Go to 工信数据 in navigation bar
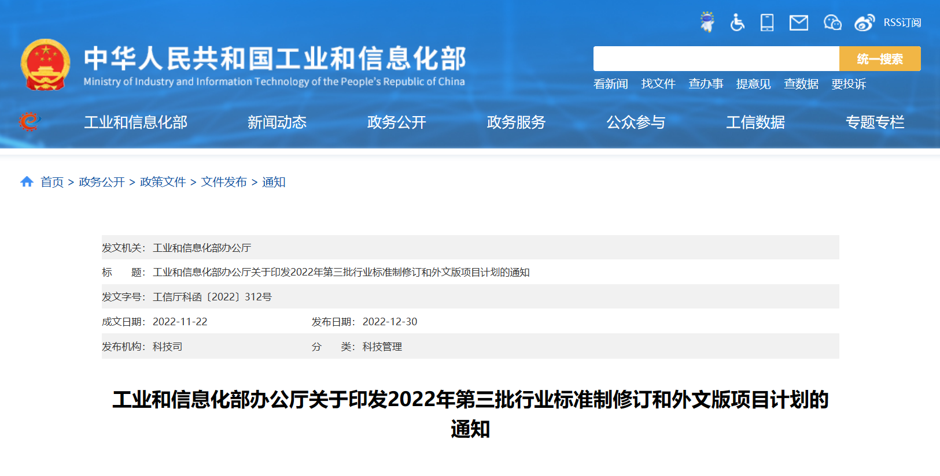Viewport: 940px width, 476px height. pos(755,122)
